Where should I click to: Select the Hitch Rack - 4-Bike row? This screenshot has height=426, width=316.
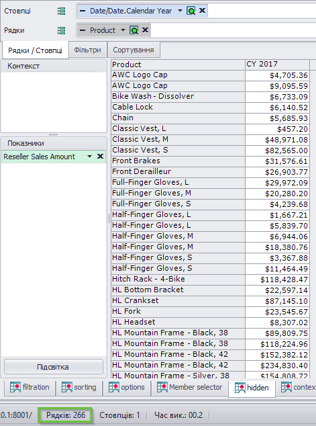coord(210,280)
